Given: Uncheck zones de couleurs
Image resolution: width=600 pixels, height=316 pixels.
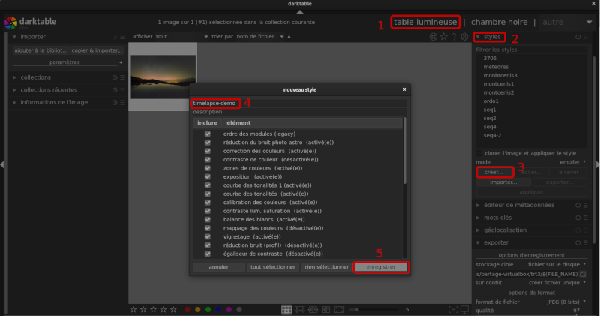Looking at the screenshot, I should pyautogui.click(x=208, y=168).
